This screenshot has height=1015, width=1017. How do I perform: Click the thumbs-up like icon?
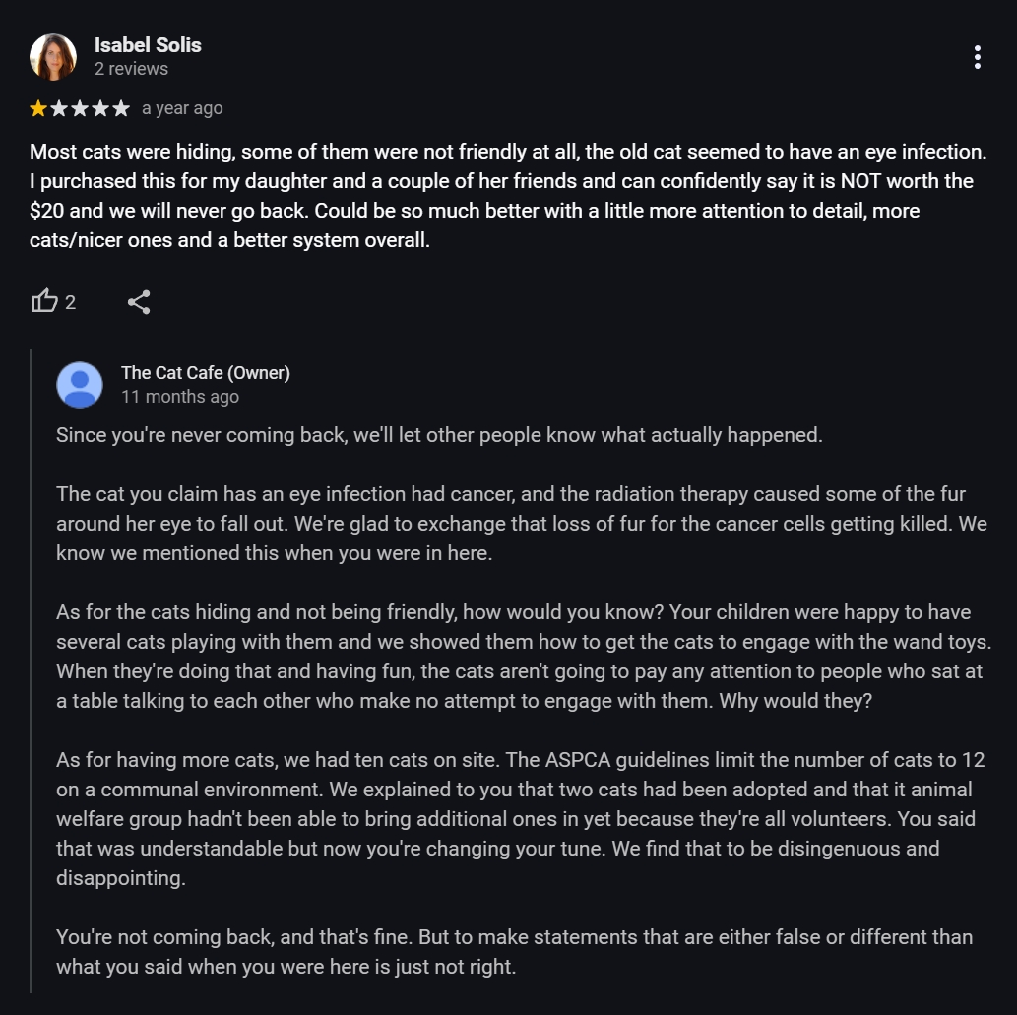[44, 301]
